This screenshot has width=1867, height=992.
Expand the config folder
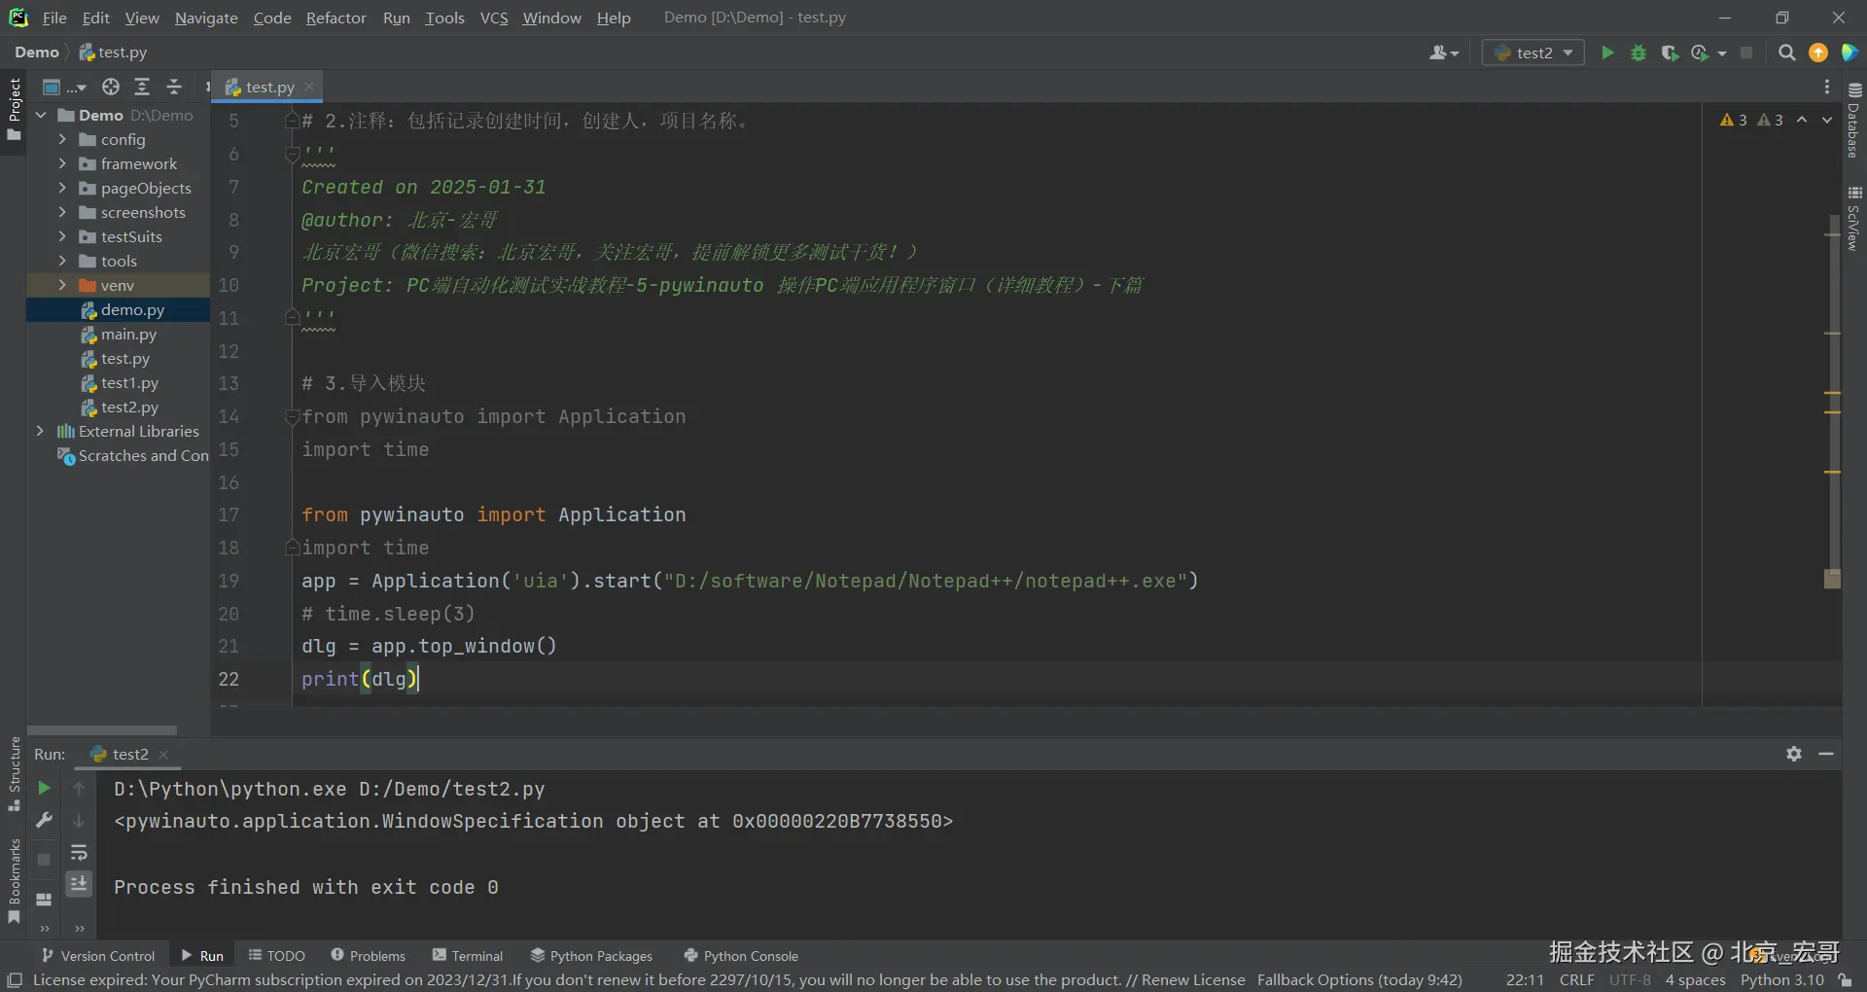(x=62, y=139)
